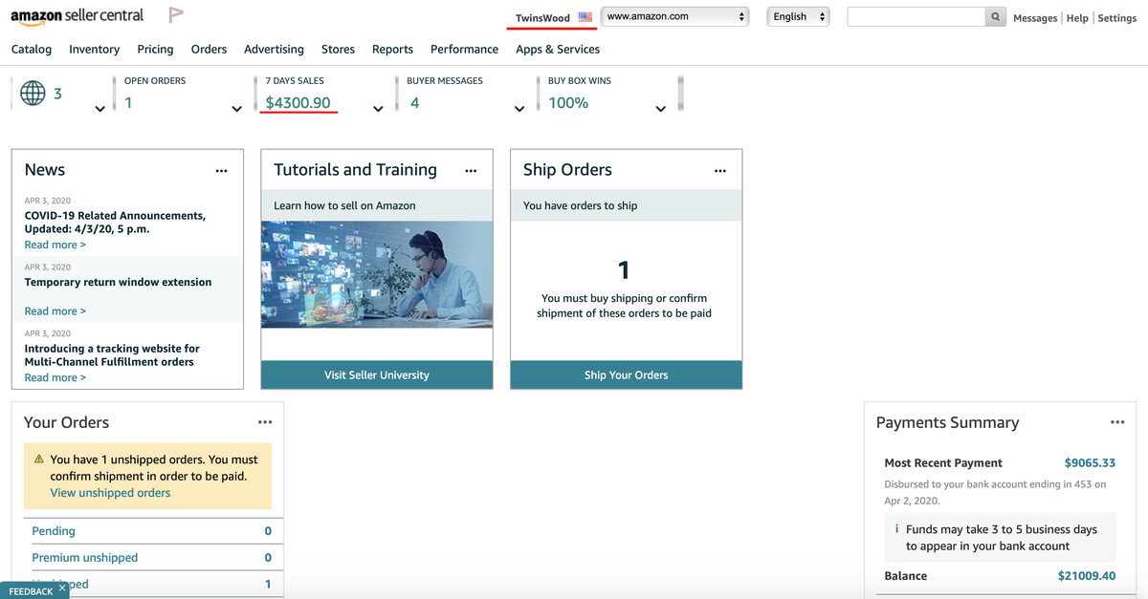
Task: Click the large 1 orders-to-ship count
Action: (625, 269)
